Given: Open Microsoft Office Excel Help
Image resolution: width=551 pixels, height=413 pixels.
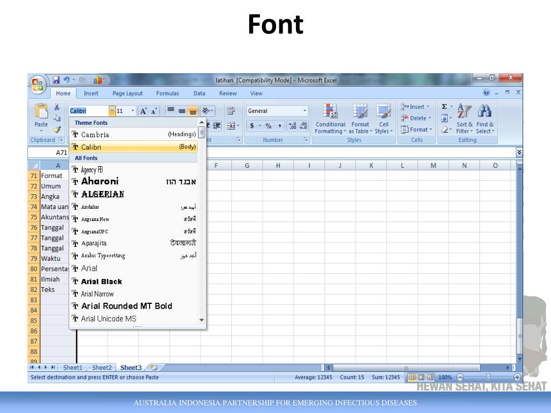Looking at the screenshot, I should pyautogui.click(x=486, y=92).
